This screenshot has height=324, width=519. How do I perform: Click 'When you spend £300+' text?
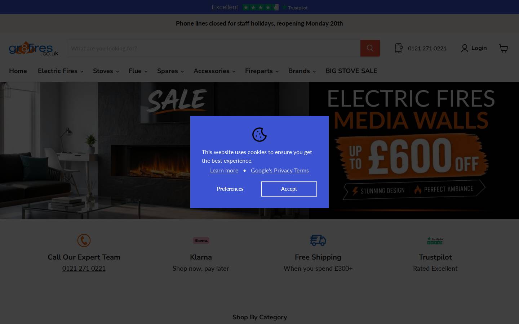tap(318, 269)
